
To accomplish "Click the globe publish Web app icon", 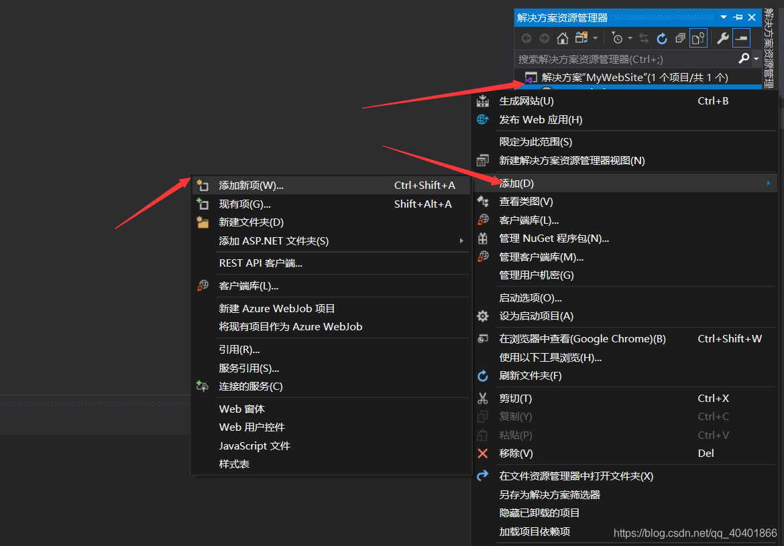I will [x=482, y=120].
